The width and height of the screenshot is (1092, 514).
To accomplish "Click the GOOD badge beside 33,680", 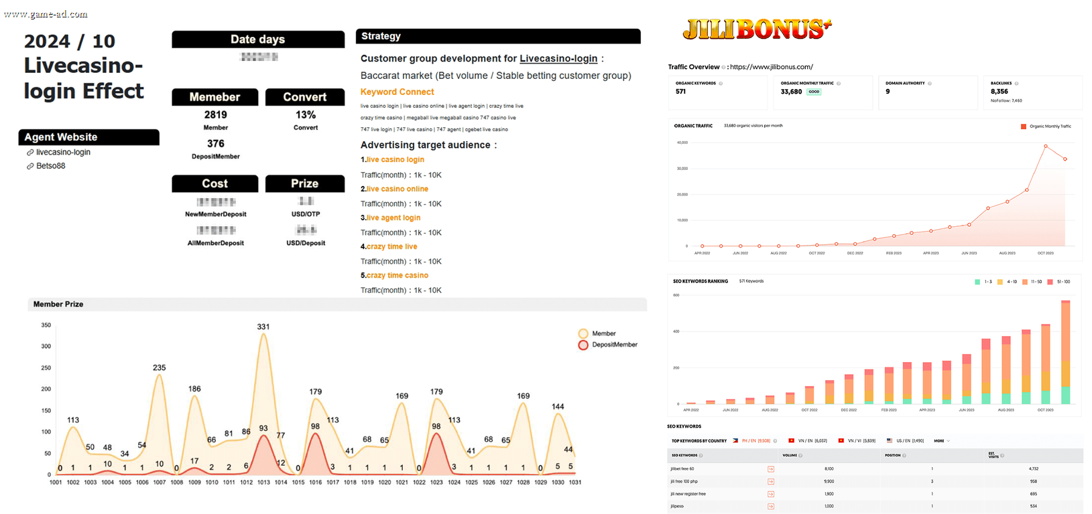I will click(x=814, y=92).
